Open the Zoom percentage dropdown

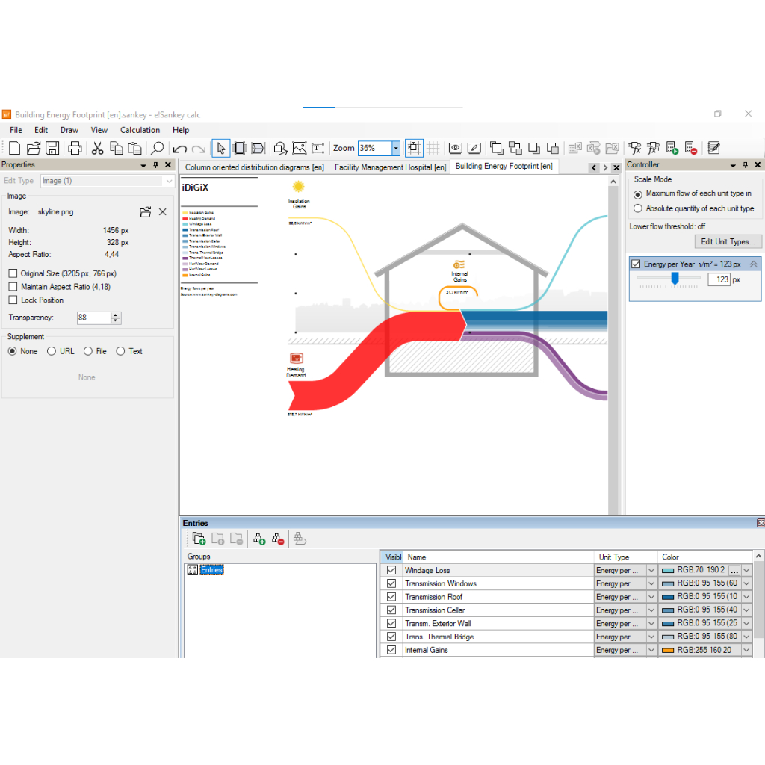[x=396, y=148]
